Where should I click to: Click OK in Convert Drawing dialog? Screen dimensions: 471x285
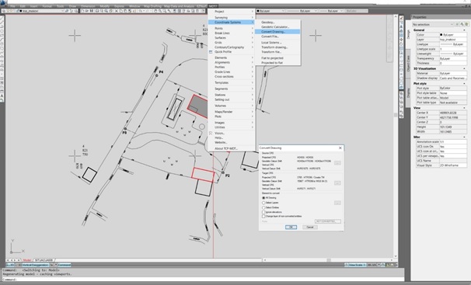pos(291,227)
